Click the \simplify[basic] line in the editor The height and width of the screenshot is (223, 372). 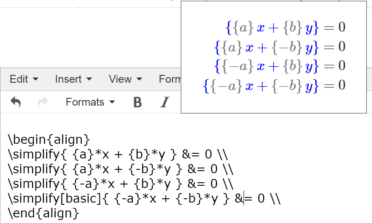[144, 199]
